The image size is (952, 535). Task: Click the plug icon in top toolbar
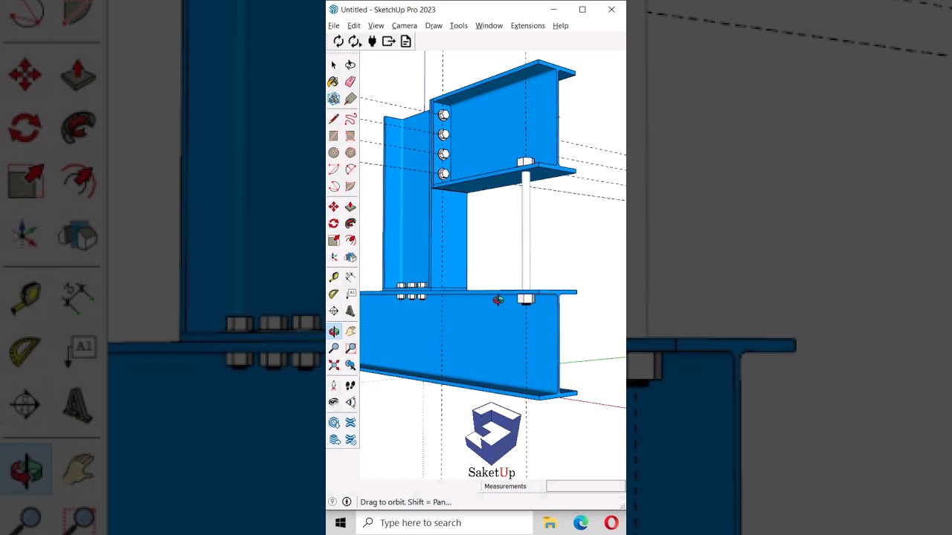coord(372,42)
